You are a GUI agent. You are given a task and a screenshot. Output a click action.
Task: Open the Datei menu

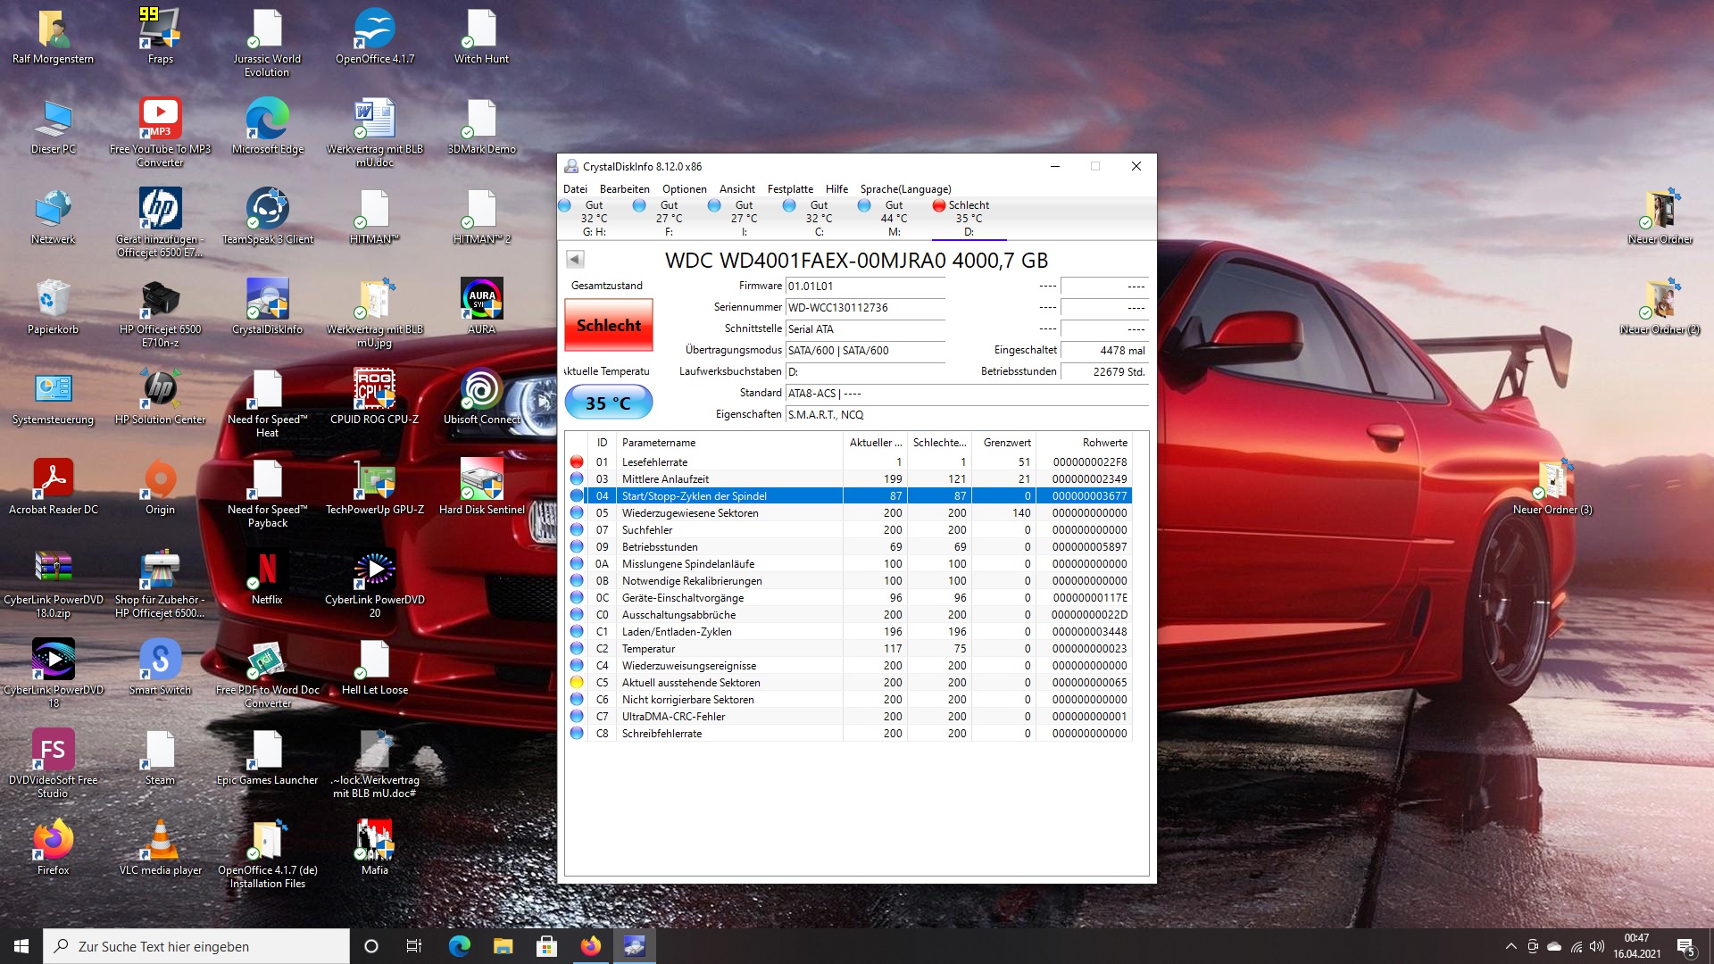click(575, 188)
